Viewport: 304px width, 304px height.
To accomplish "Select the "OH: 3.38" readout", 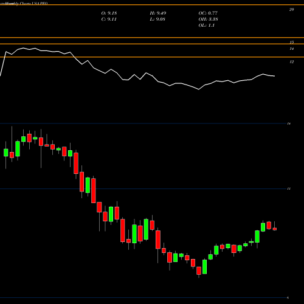I will tap(208, 19).
